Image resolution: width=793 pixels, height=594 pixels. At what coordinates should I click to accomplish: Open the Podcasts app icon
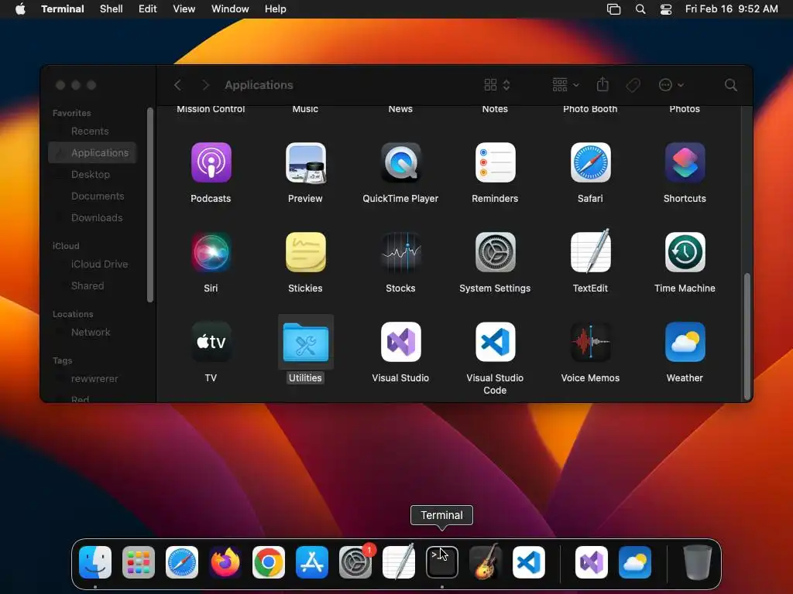(x=211, y=162)
